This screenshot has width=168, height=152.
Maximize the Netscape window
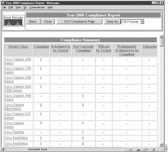[x=157, y=3]
